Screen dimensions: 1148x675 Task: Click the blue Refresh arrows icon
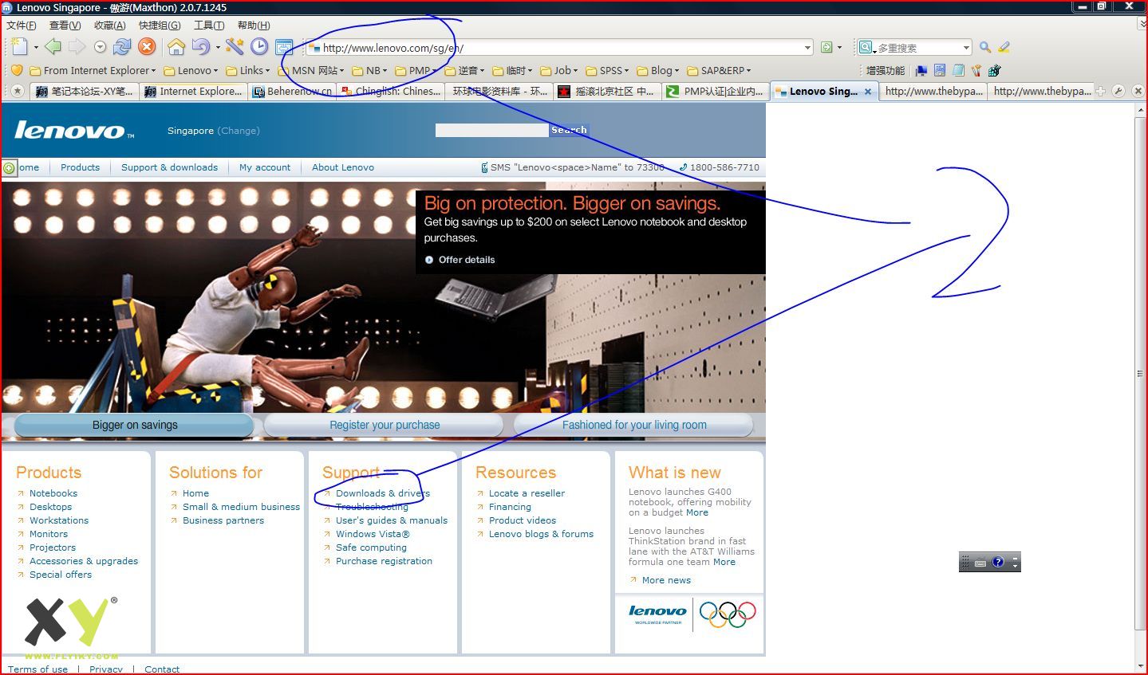tap(122, 47)
